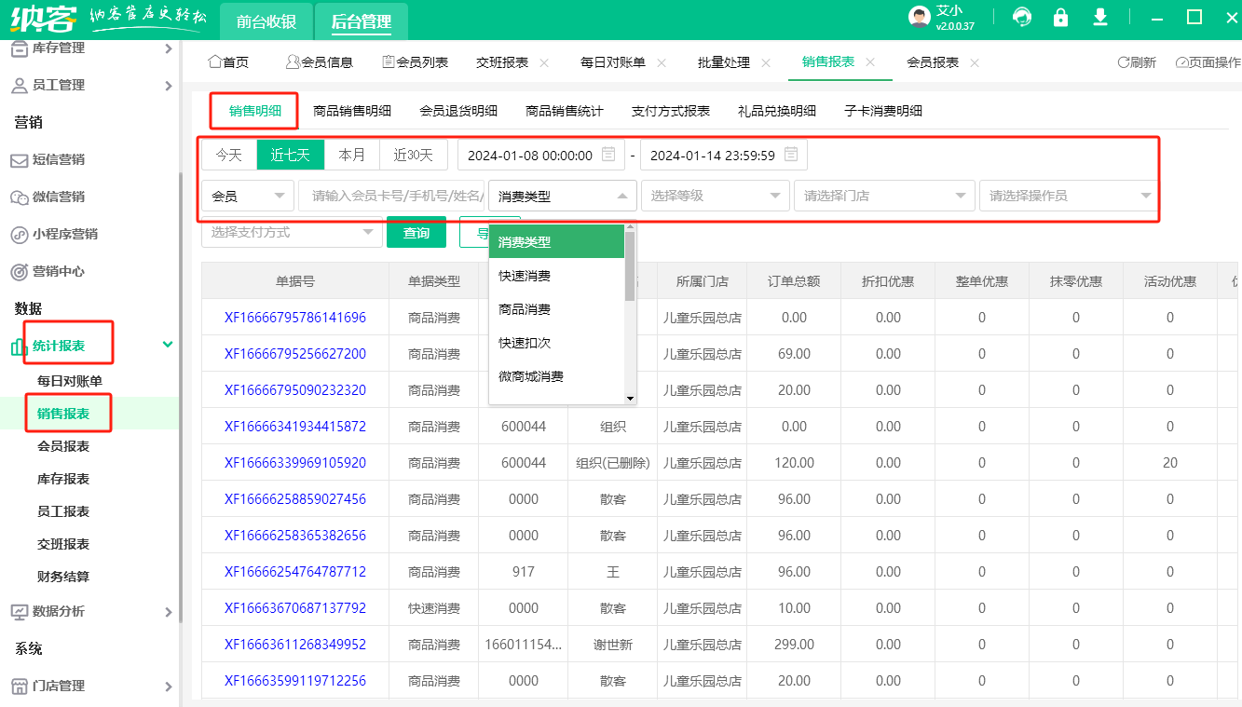Open the 请选择门店 store dropdown

884,196
